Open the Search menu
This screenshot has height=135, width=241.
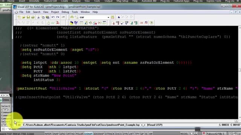37,12
